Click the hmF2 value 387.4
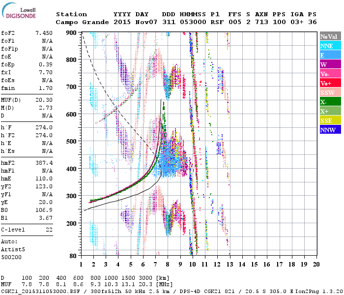 (44, 163)
